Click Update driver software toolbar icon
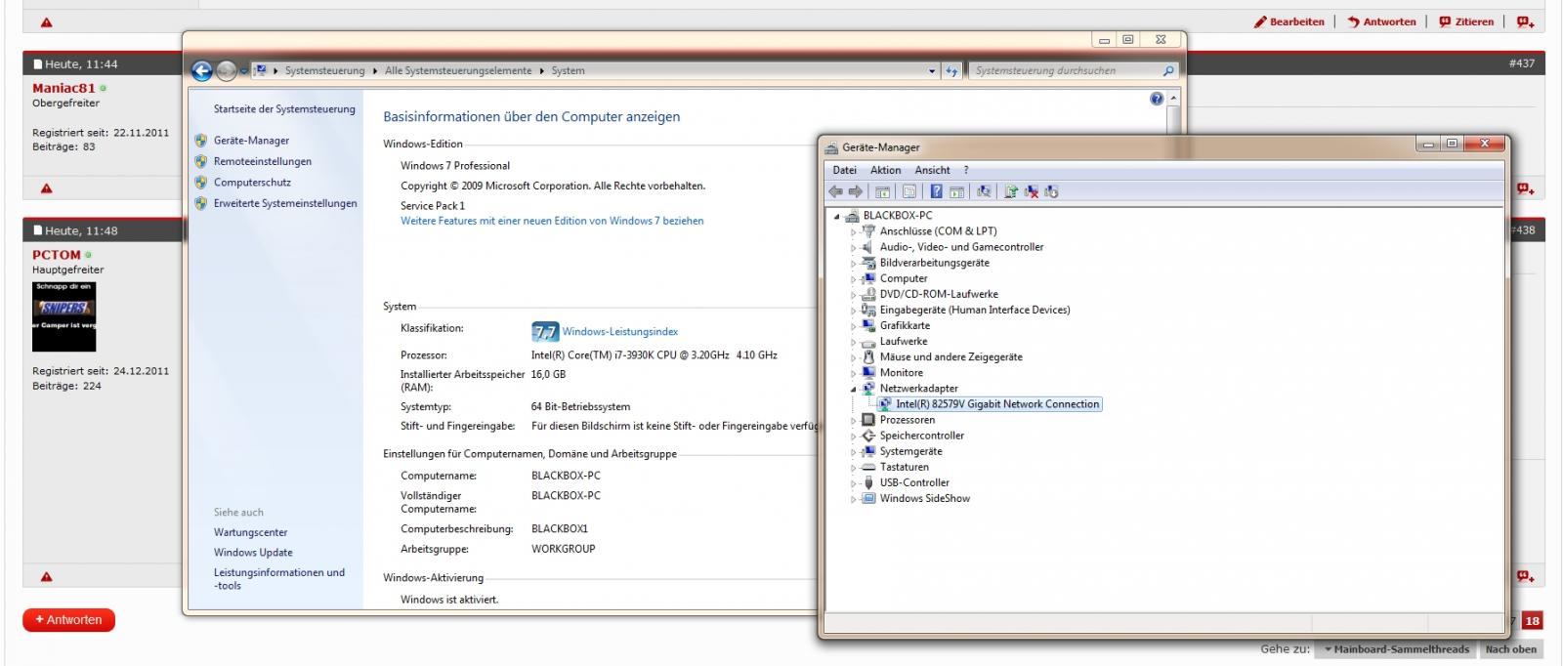Screen dimensions: 1563x666 tap(1011, 191)
